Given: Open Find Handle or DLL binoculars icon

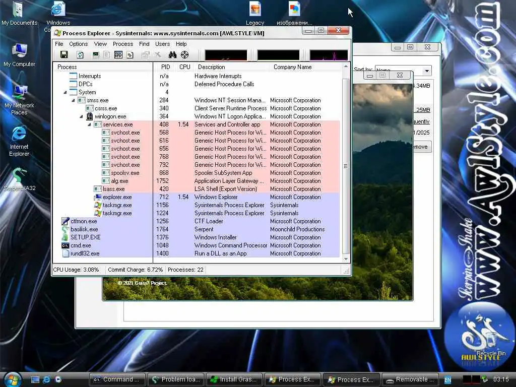Looking at the screenshot, I should click(x=172, y=54).
